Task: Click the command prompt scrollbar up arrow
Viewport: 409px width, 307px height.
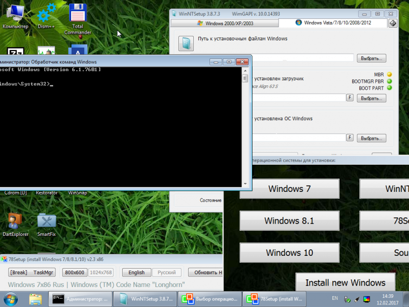Action: click(245, 71)
